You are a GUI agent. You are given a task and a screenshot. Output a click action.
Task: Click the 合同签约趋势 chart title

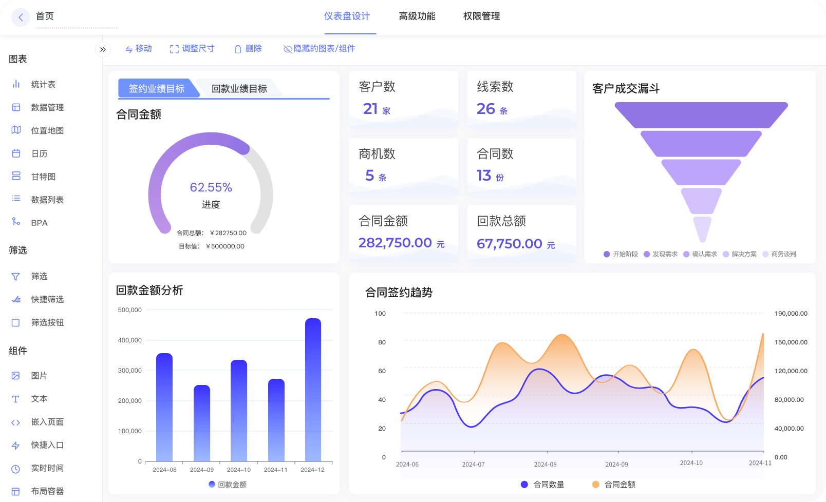pyautogui.click(x=399, y=293)
